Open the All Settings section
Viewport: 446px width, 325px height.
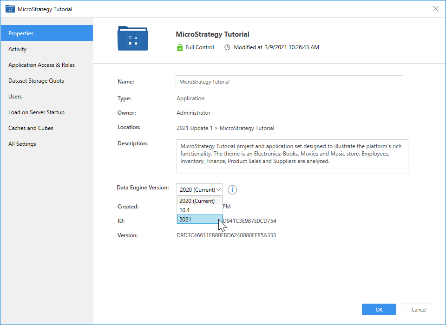point(22,143)
